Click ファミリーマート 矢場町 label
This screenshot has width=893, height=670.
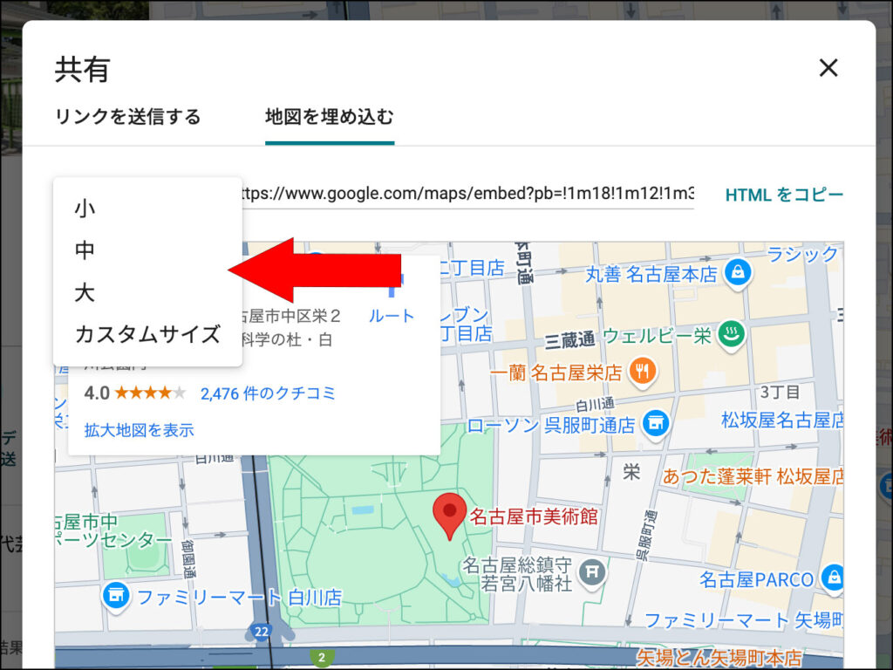coord(744,620)
